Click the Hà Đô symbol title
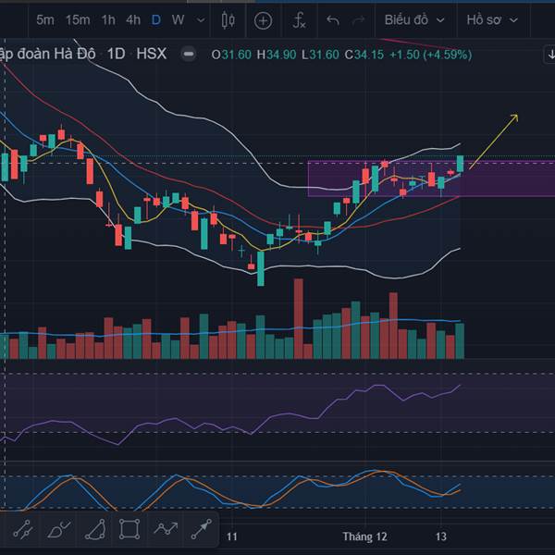 pos(48,55)
